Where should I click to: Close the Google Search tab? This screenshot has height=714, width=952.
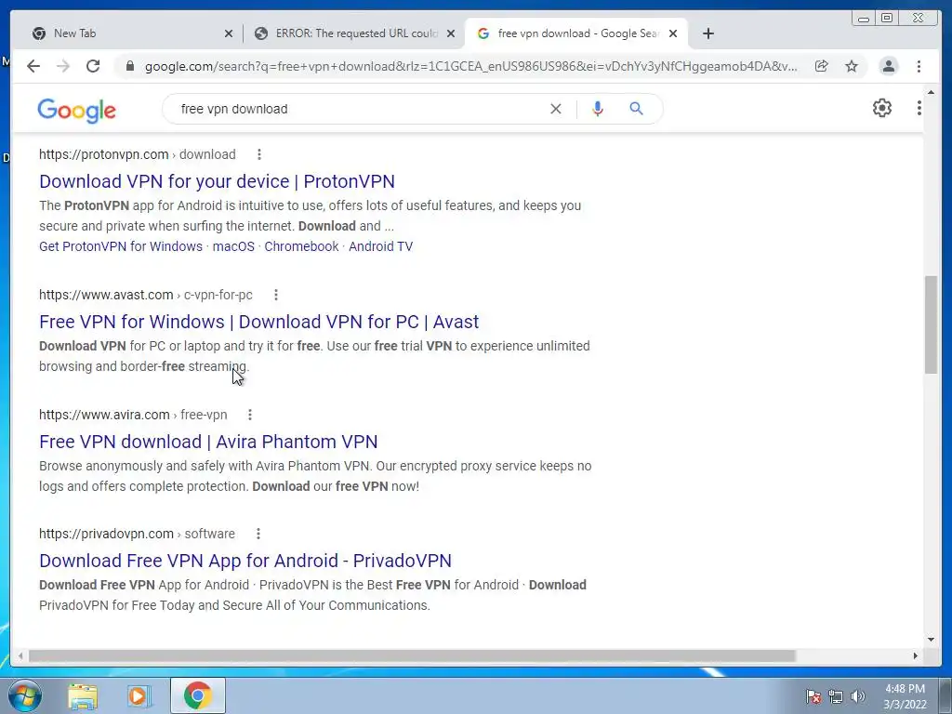click(x=673, y=33)
